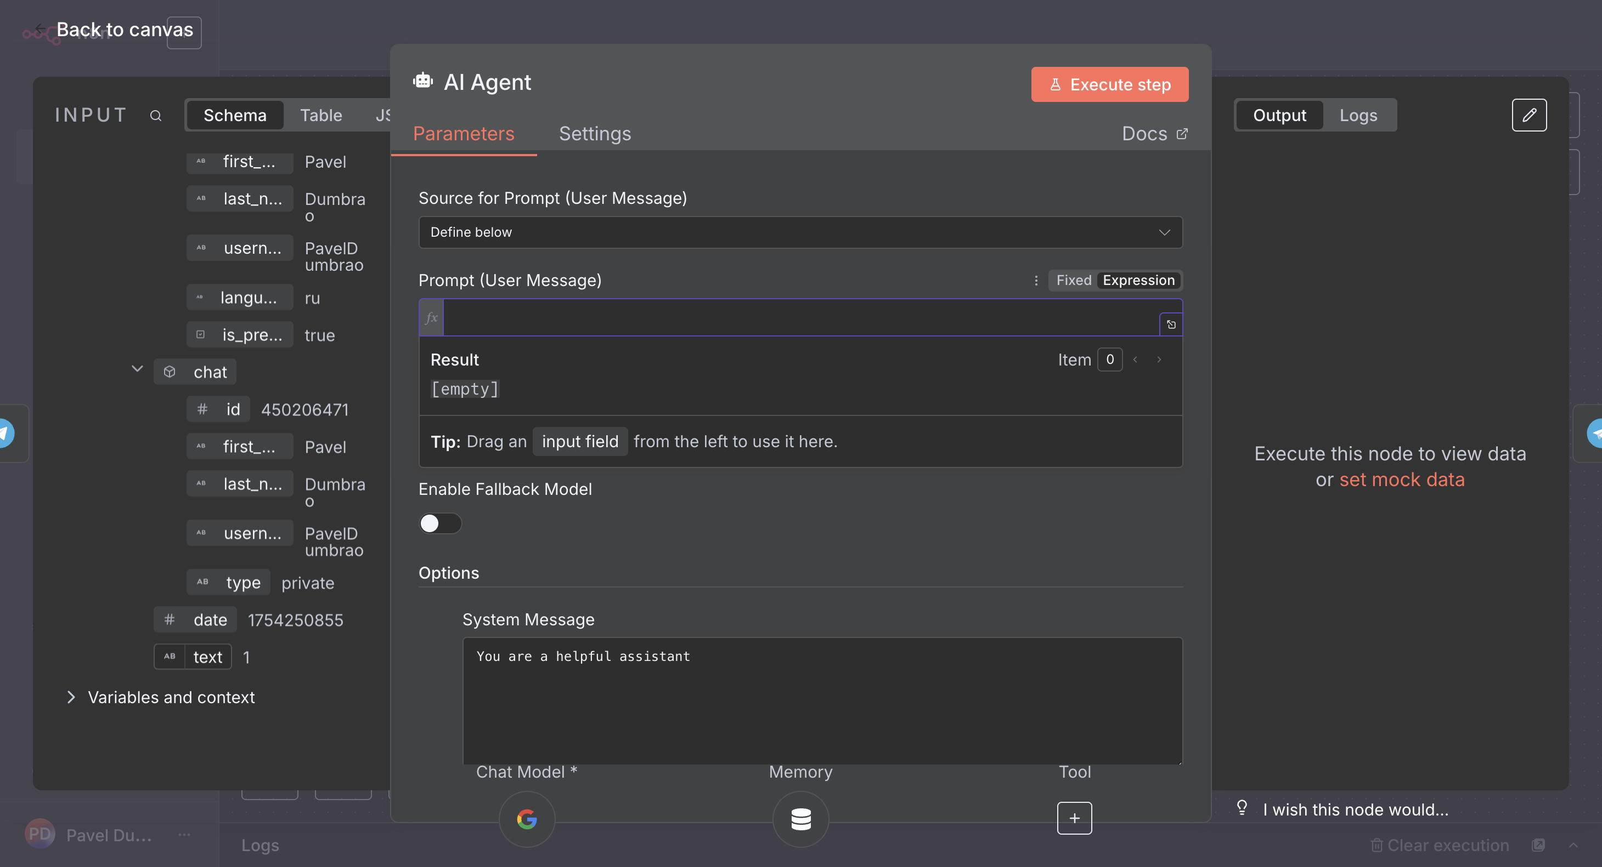Collapse the chat tree node
The image size is (1602, 867).
tap(138, 369)
